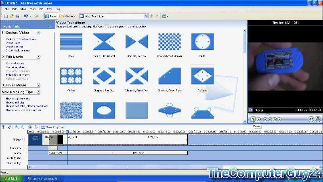Click the New Collection Folder icon
Image resolution: width=323 pixels, height=182 pixels.
[157, 16]
